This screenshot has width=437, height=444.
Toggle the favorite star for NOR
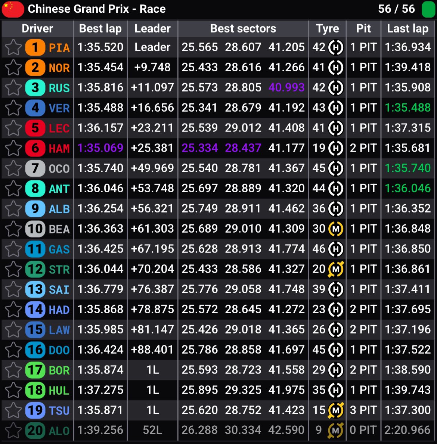[13, 67]
